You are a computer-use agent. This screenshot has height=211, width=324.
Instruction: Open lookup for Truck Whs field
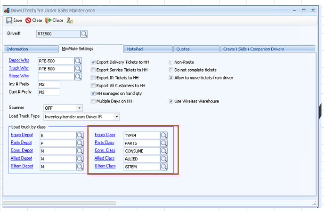point(78,69)
